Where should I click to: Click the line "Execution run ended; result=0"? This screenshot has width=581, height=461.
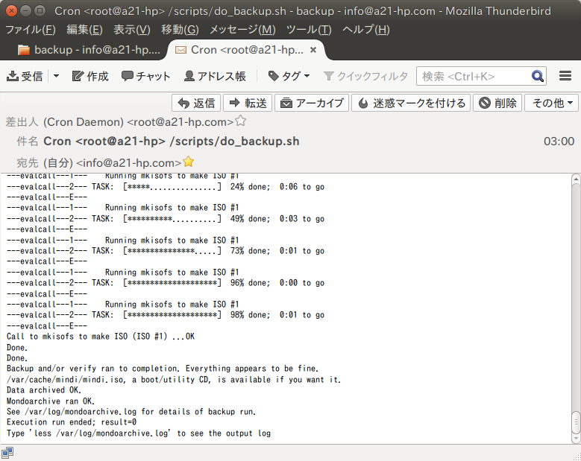point(72,422)
